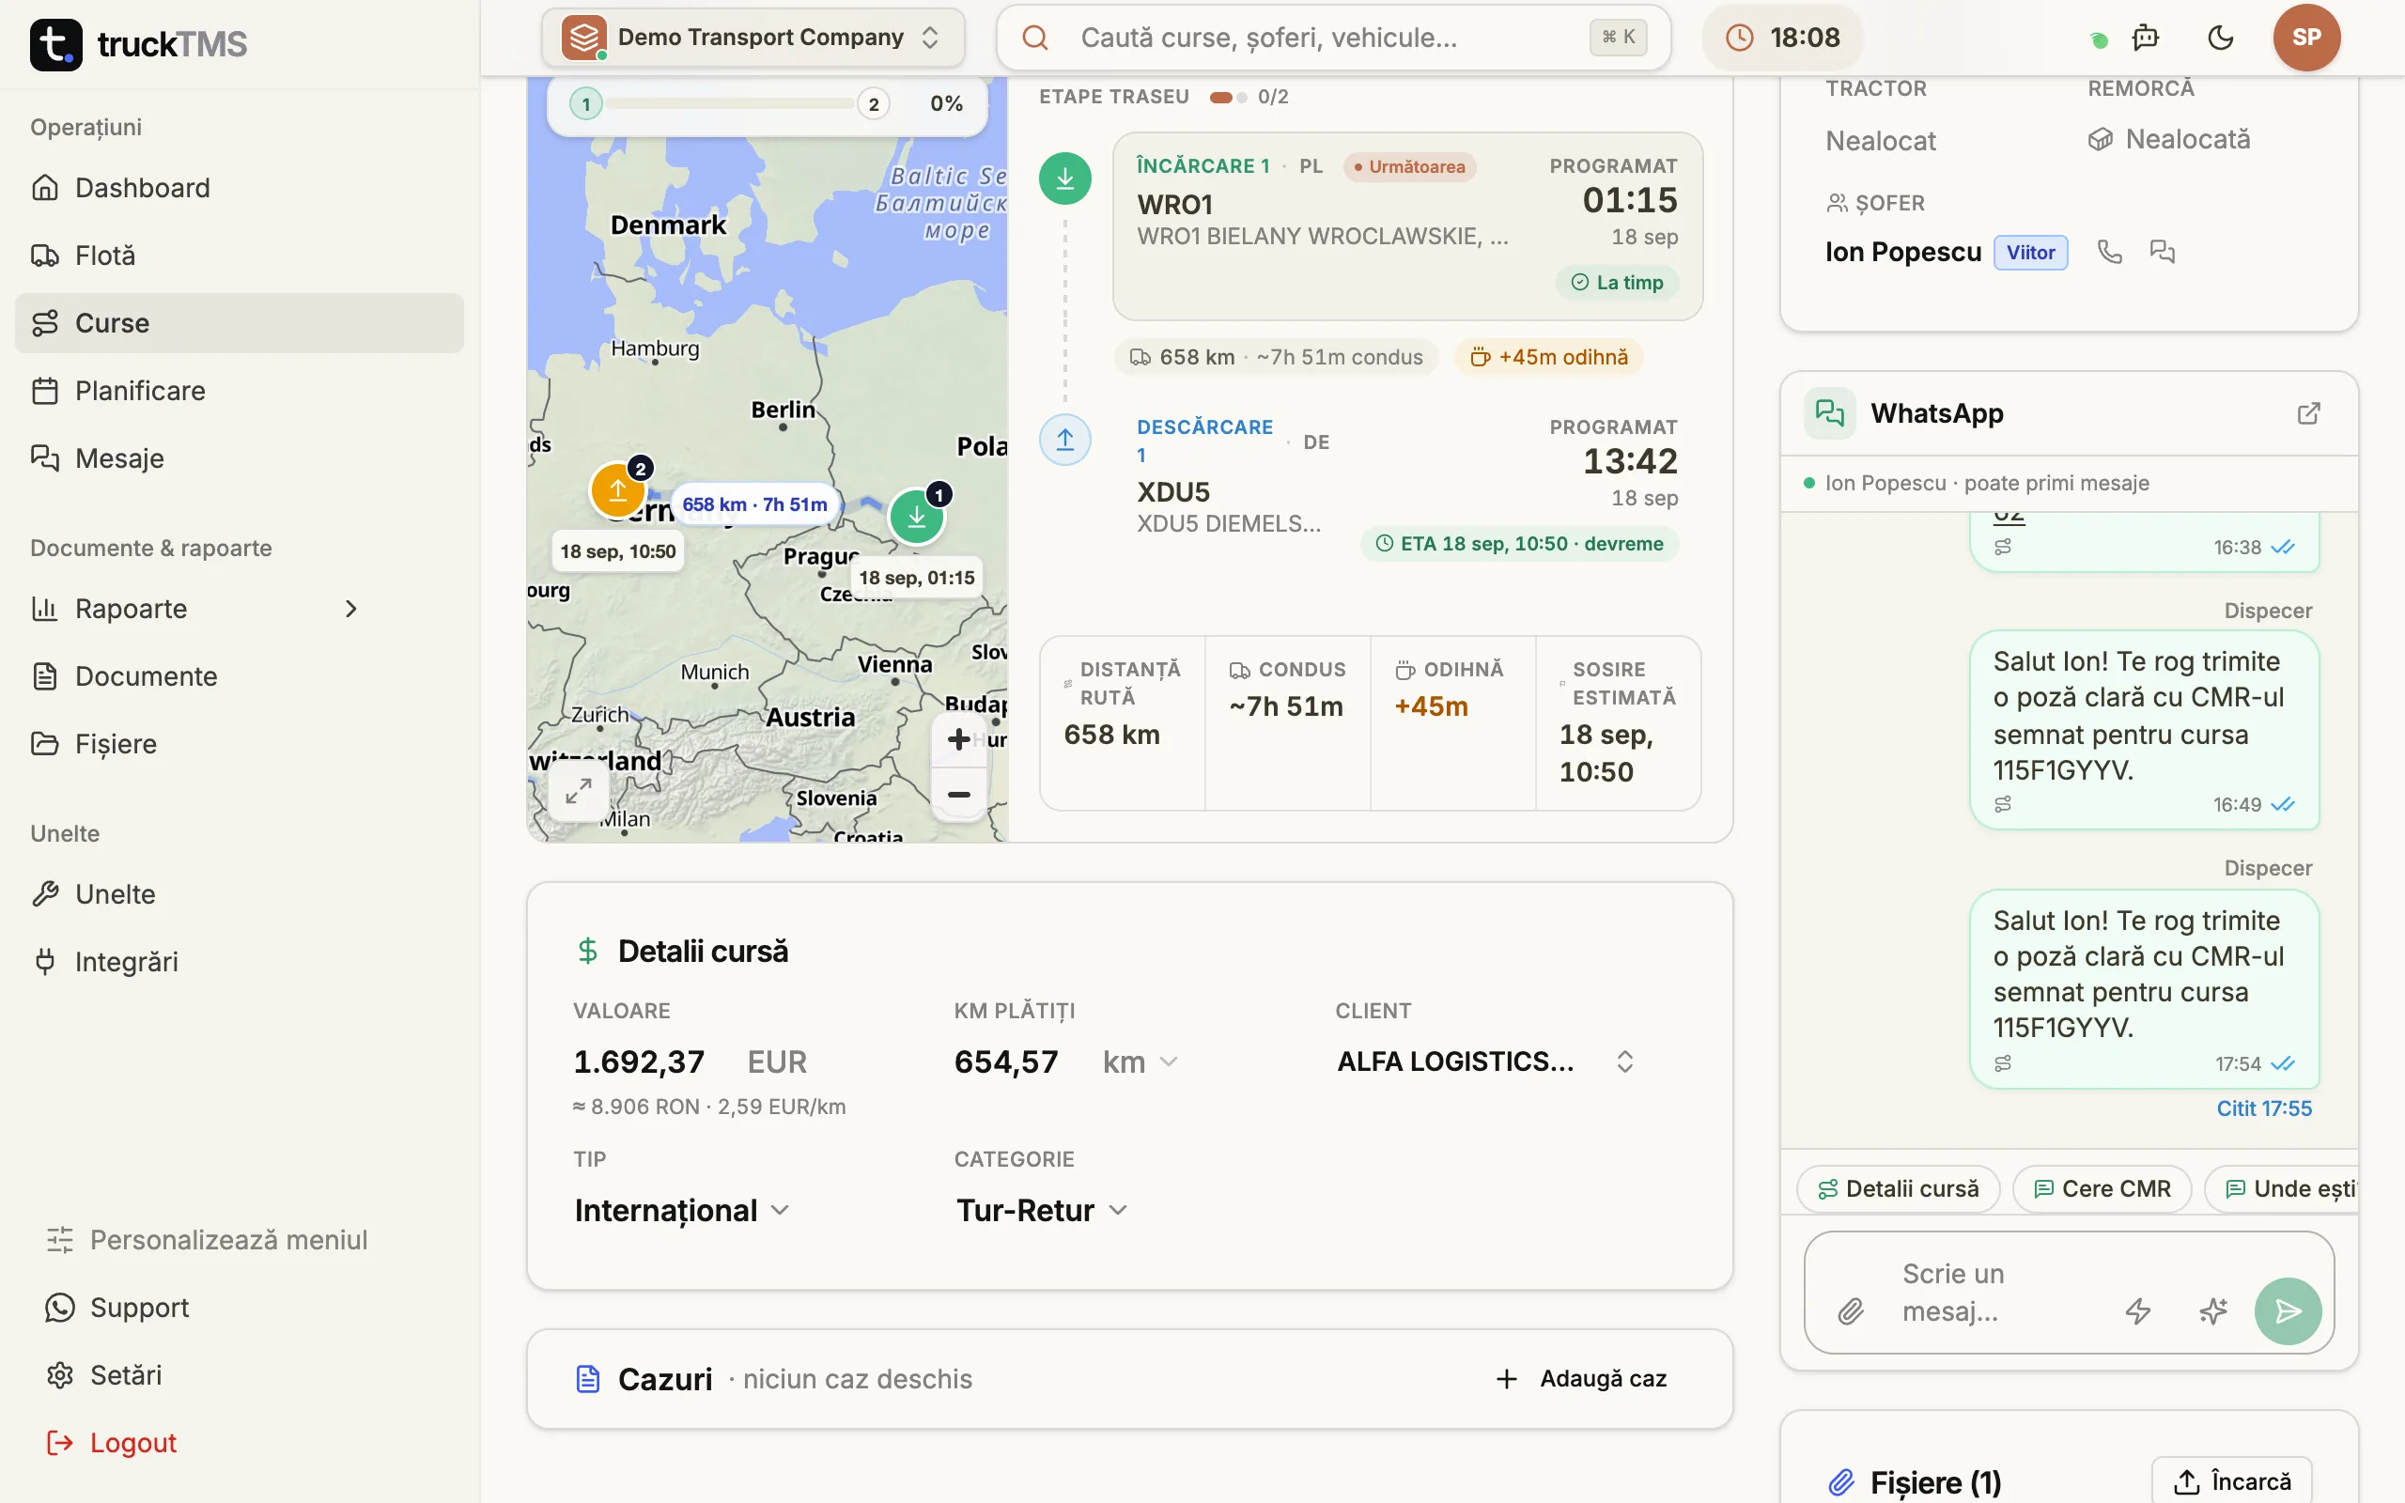Click the green loading pin on map
Screen dimensions: 2405x1503
[916, 517]
